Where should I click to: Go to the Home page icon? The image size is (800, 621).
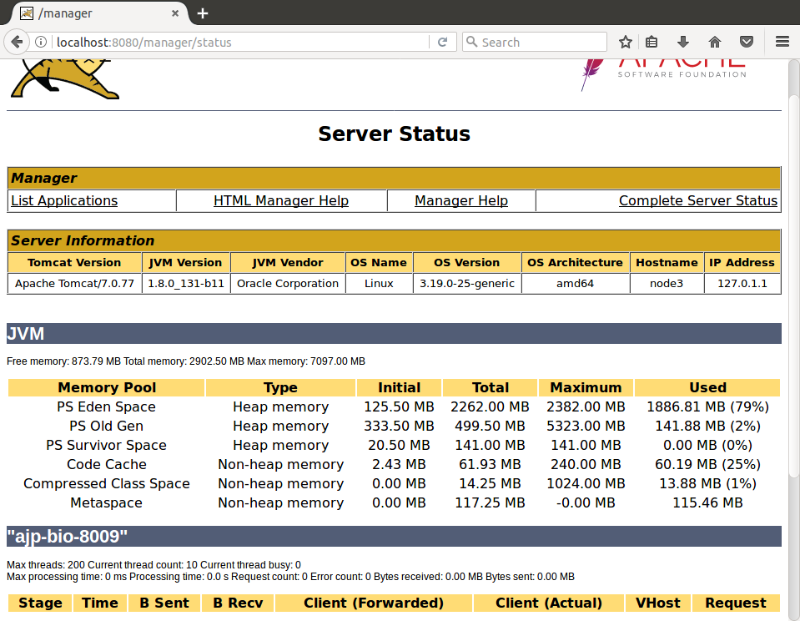pos(715,42)
